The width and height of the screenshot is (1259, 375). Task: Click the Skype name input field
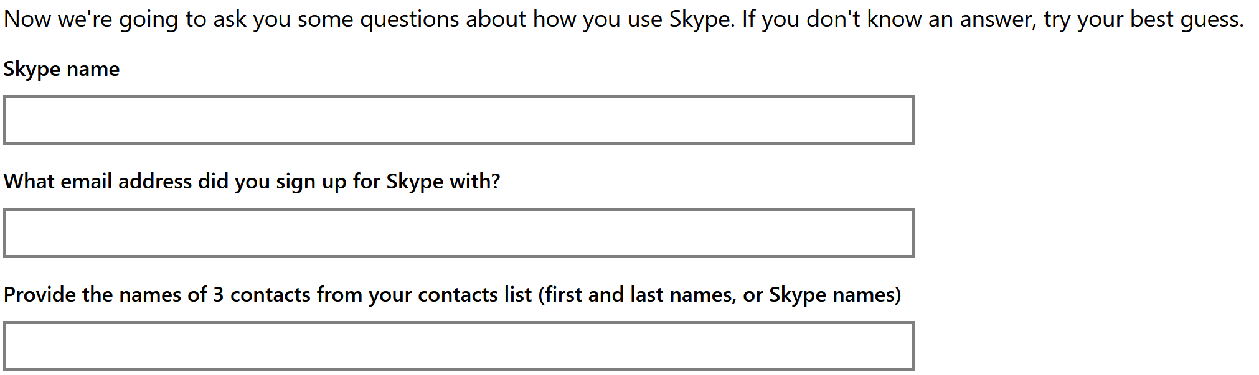click(459, 120)
